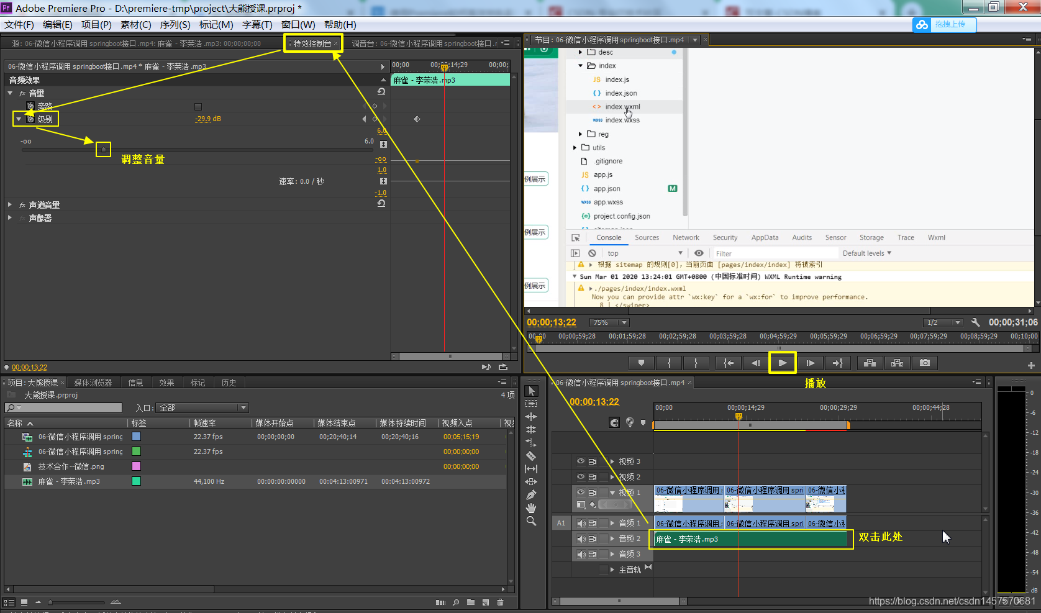Open Program monitor settings wrench
Screen dimensions: 1041x613
[x=975, y=322]
